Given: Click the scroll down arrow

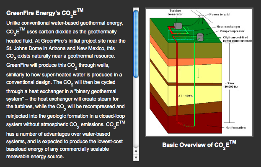Looking at the screenshot, I should click(136, 157).
